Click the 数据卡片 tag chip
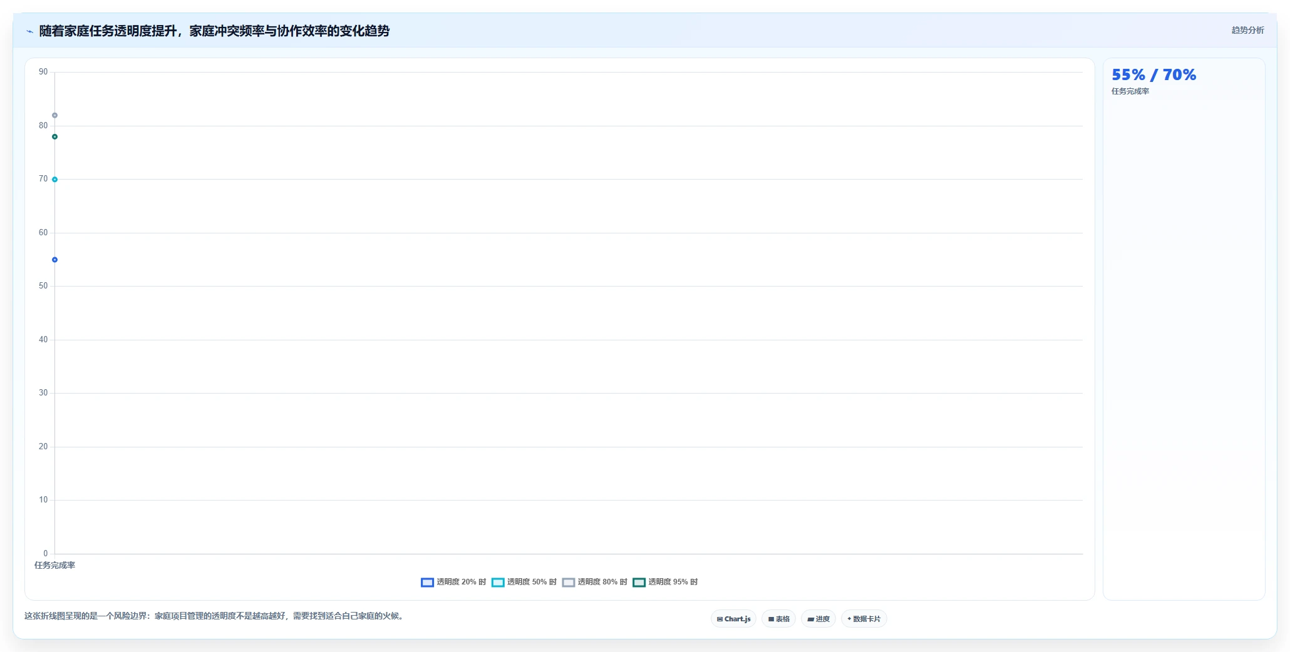Image resolution: width=1290 pixels, height=652 pixels. point(864,619)
